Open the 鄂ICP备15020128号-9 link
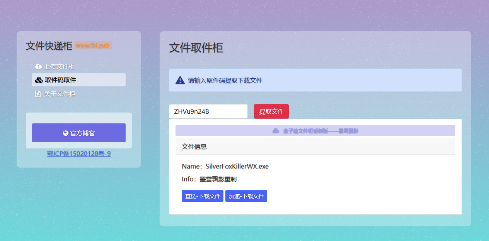Image resolution: width=489 pixels, height=241 pixels. pos(79,154)
